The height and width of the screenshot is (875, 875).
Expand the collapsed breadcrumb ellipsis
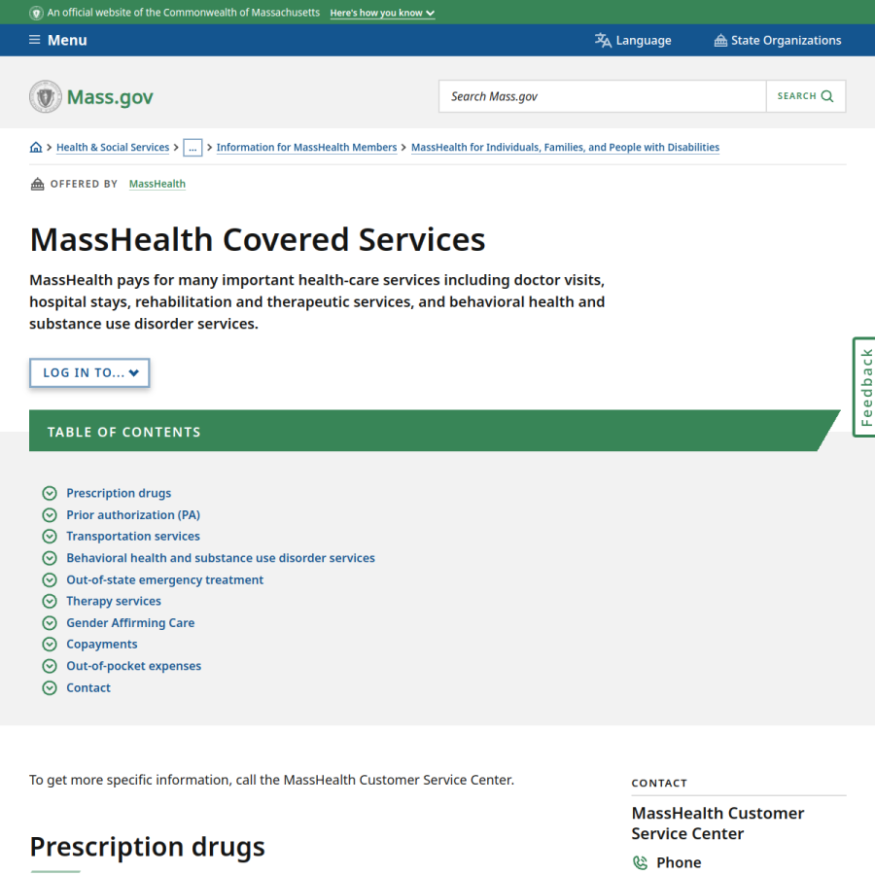[192, 148]
